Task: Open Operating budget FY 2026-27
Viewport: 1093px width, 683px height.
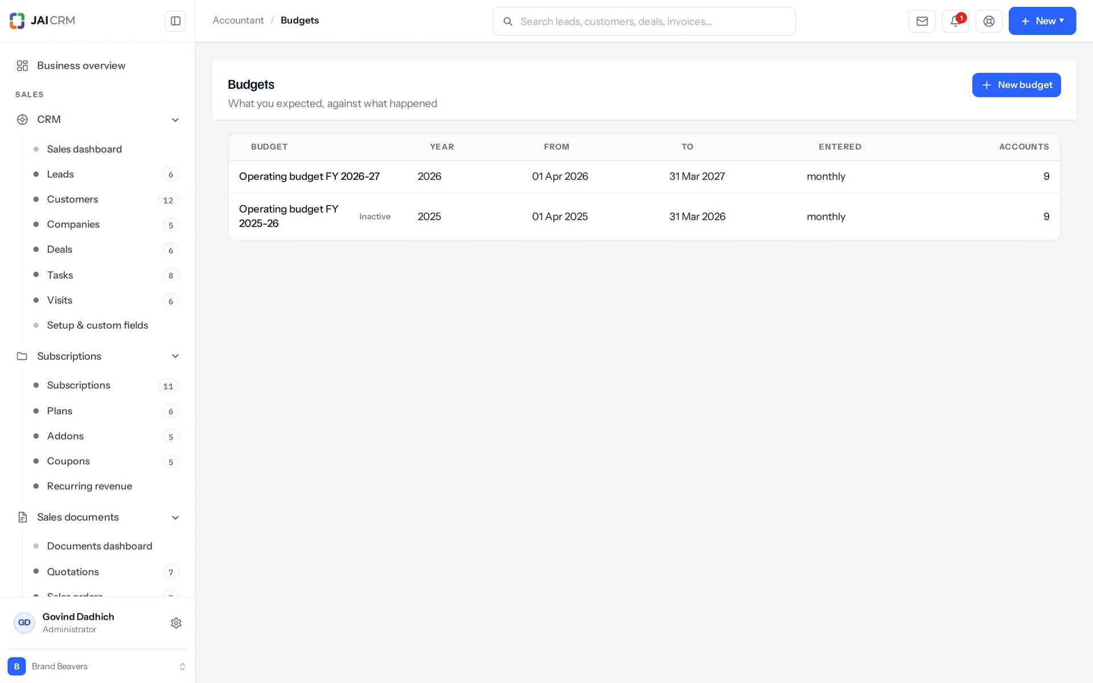Action: tap(309, 176)
